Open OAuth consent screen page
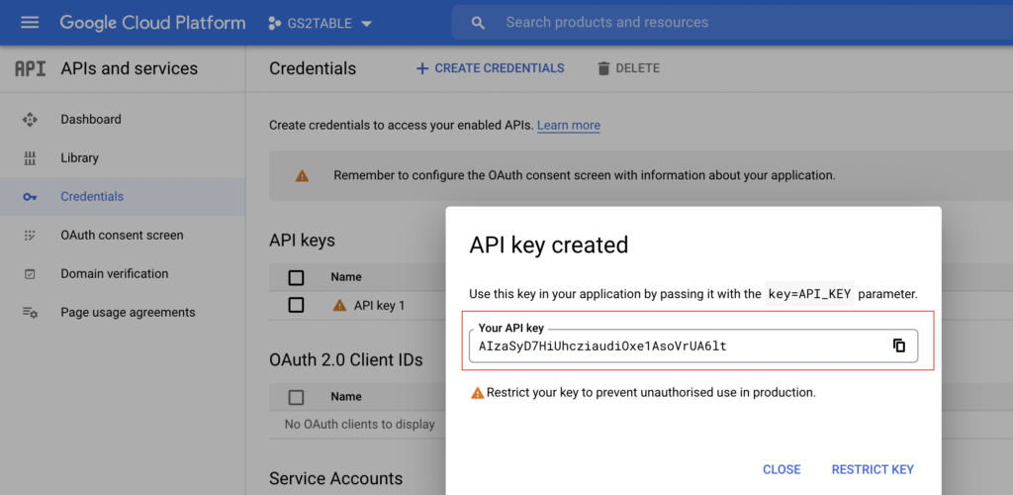1013x495 pixels. pyautogui.click(x=123, y=236)
